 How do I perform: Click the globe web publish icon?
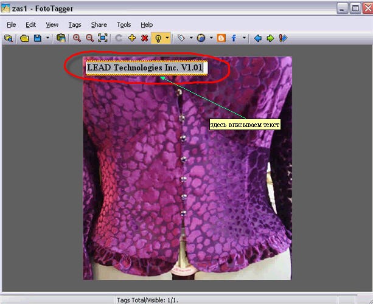click(201, 38)
